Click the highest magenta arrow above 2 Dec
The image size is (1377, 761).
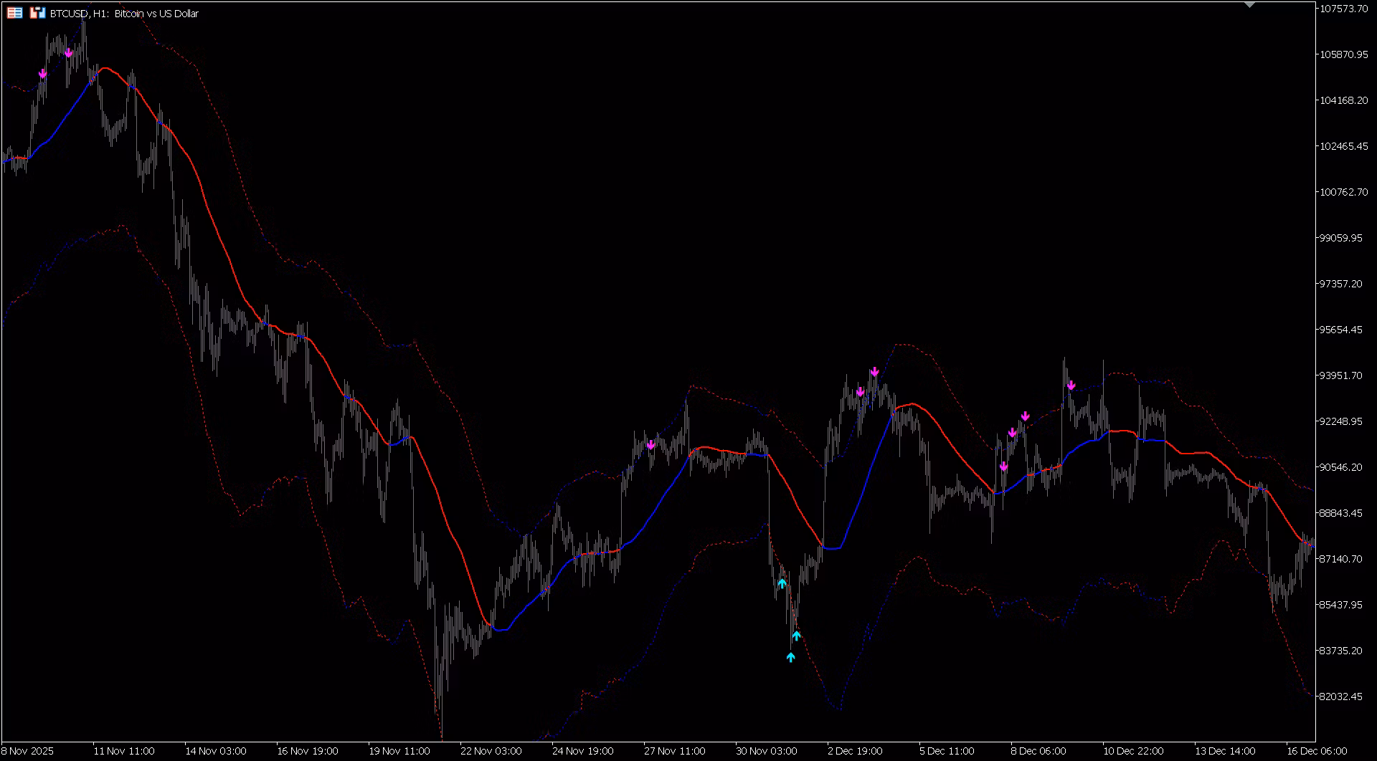coord(874,372)
